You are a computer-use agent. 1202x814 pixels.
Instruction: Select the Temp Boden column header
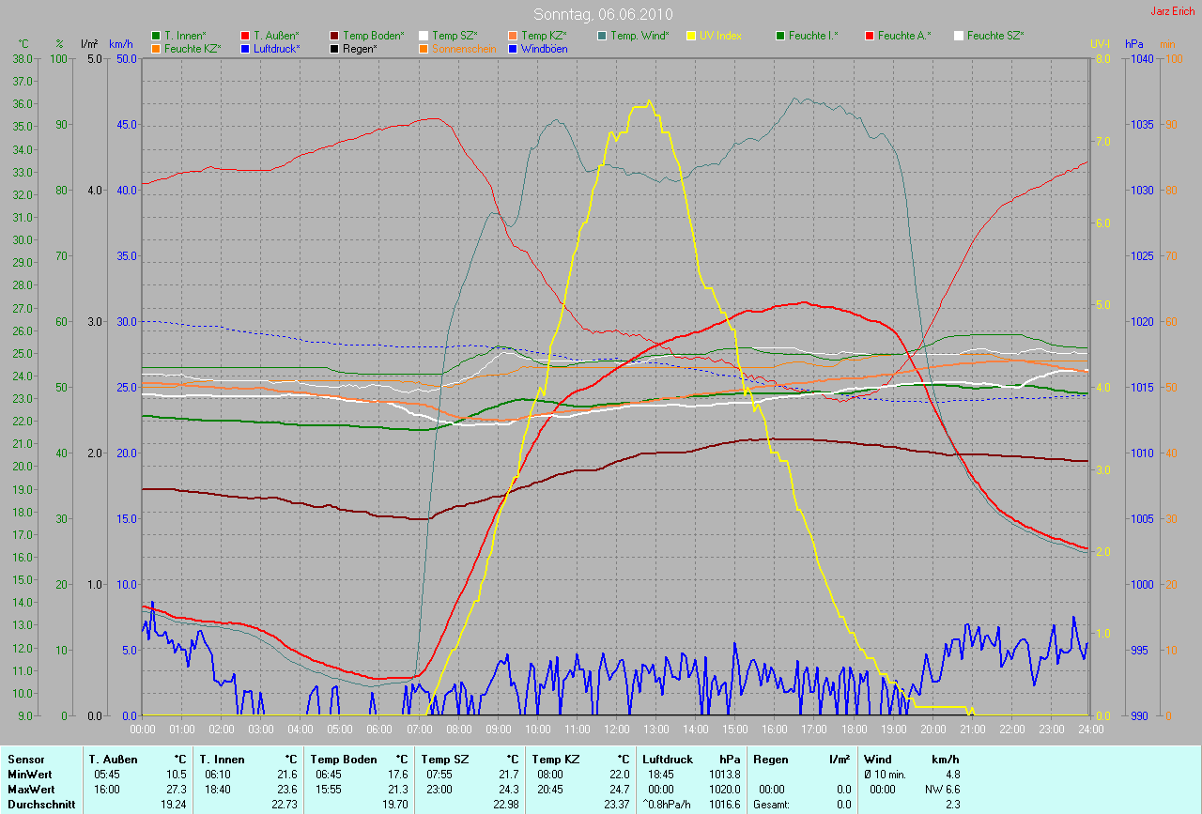coord(344,759)
